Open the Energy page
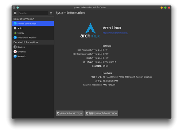This screenshot has height=132, width=183. (x=33, y=33)
